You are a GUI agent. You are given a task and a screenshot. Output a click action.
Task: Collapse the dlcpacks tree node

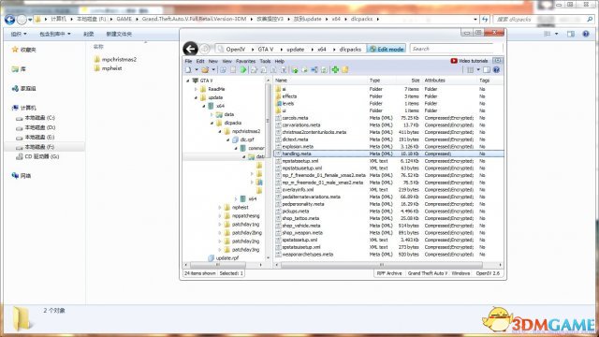point(212,123)
